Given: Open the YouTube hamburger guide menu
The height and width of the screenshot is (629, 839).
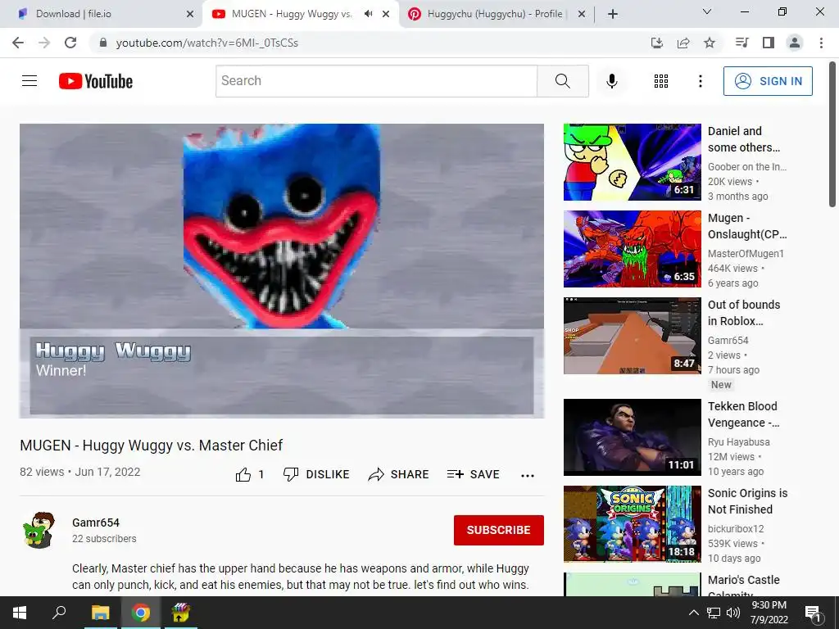Looking at the screenshot, I should coord(29,81).
